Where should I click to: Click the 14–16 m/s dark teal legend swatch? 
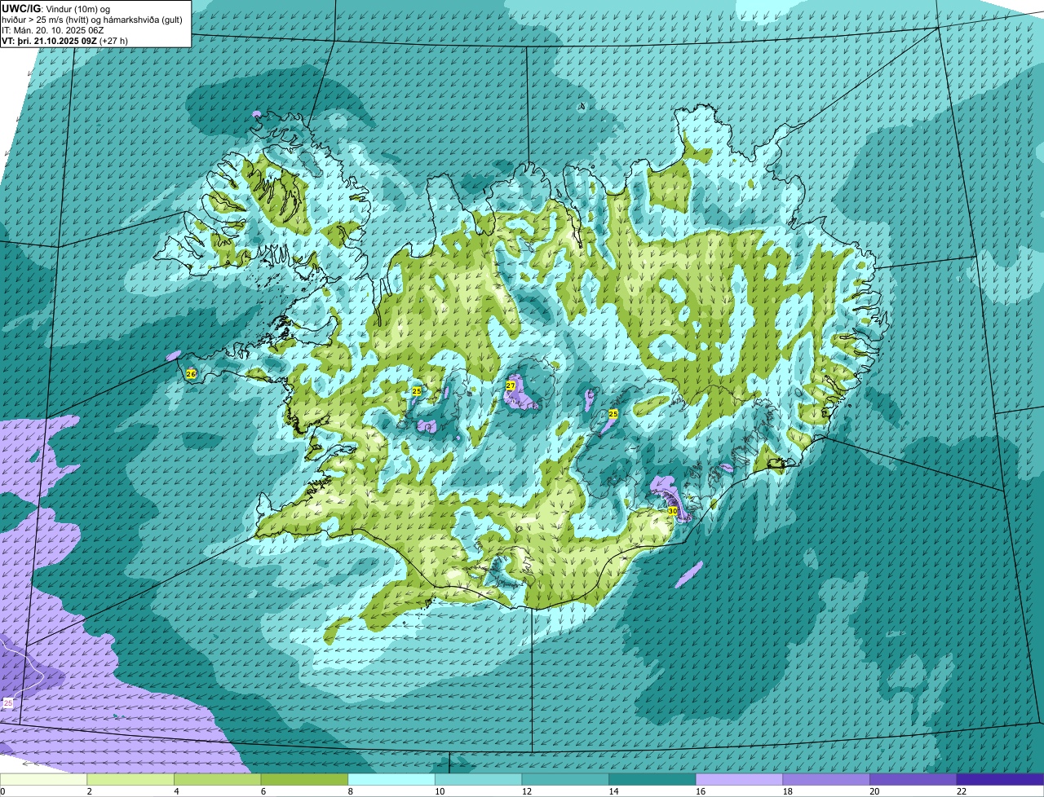[x=652, y=779]
